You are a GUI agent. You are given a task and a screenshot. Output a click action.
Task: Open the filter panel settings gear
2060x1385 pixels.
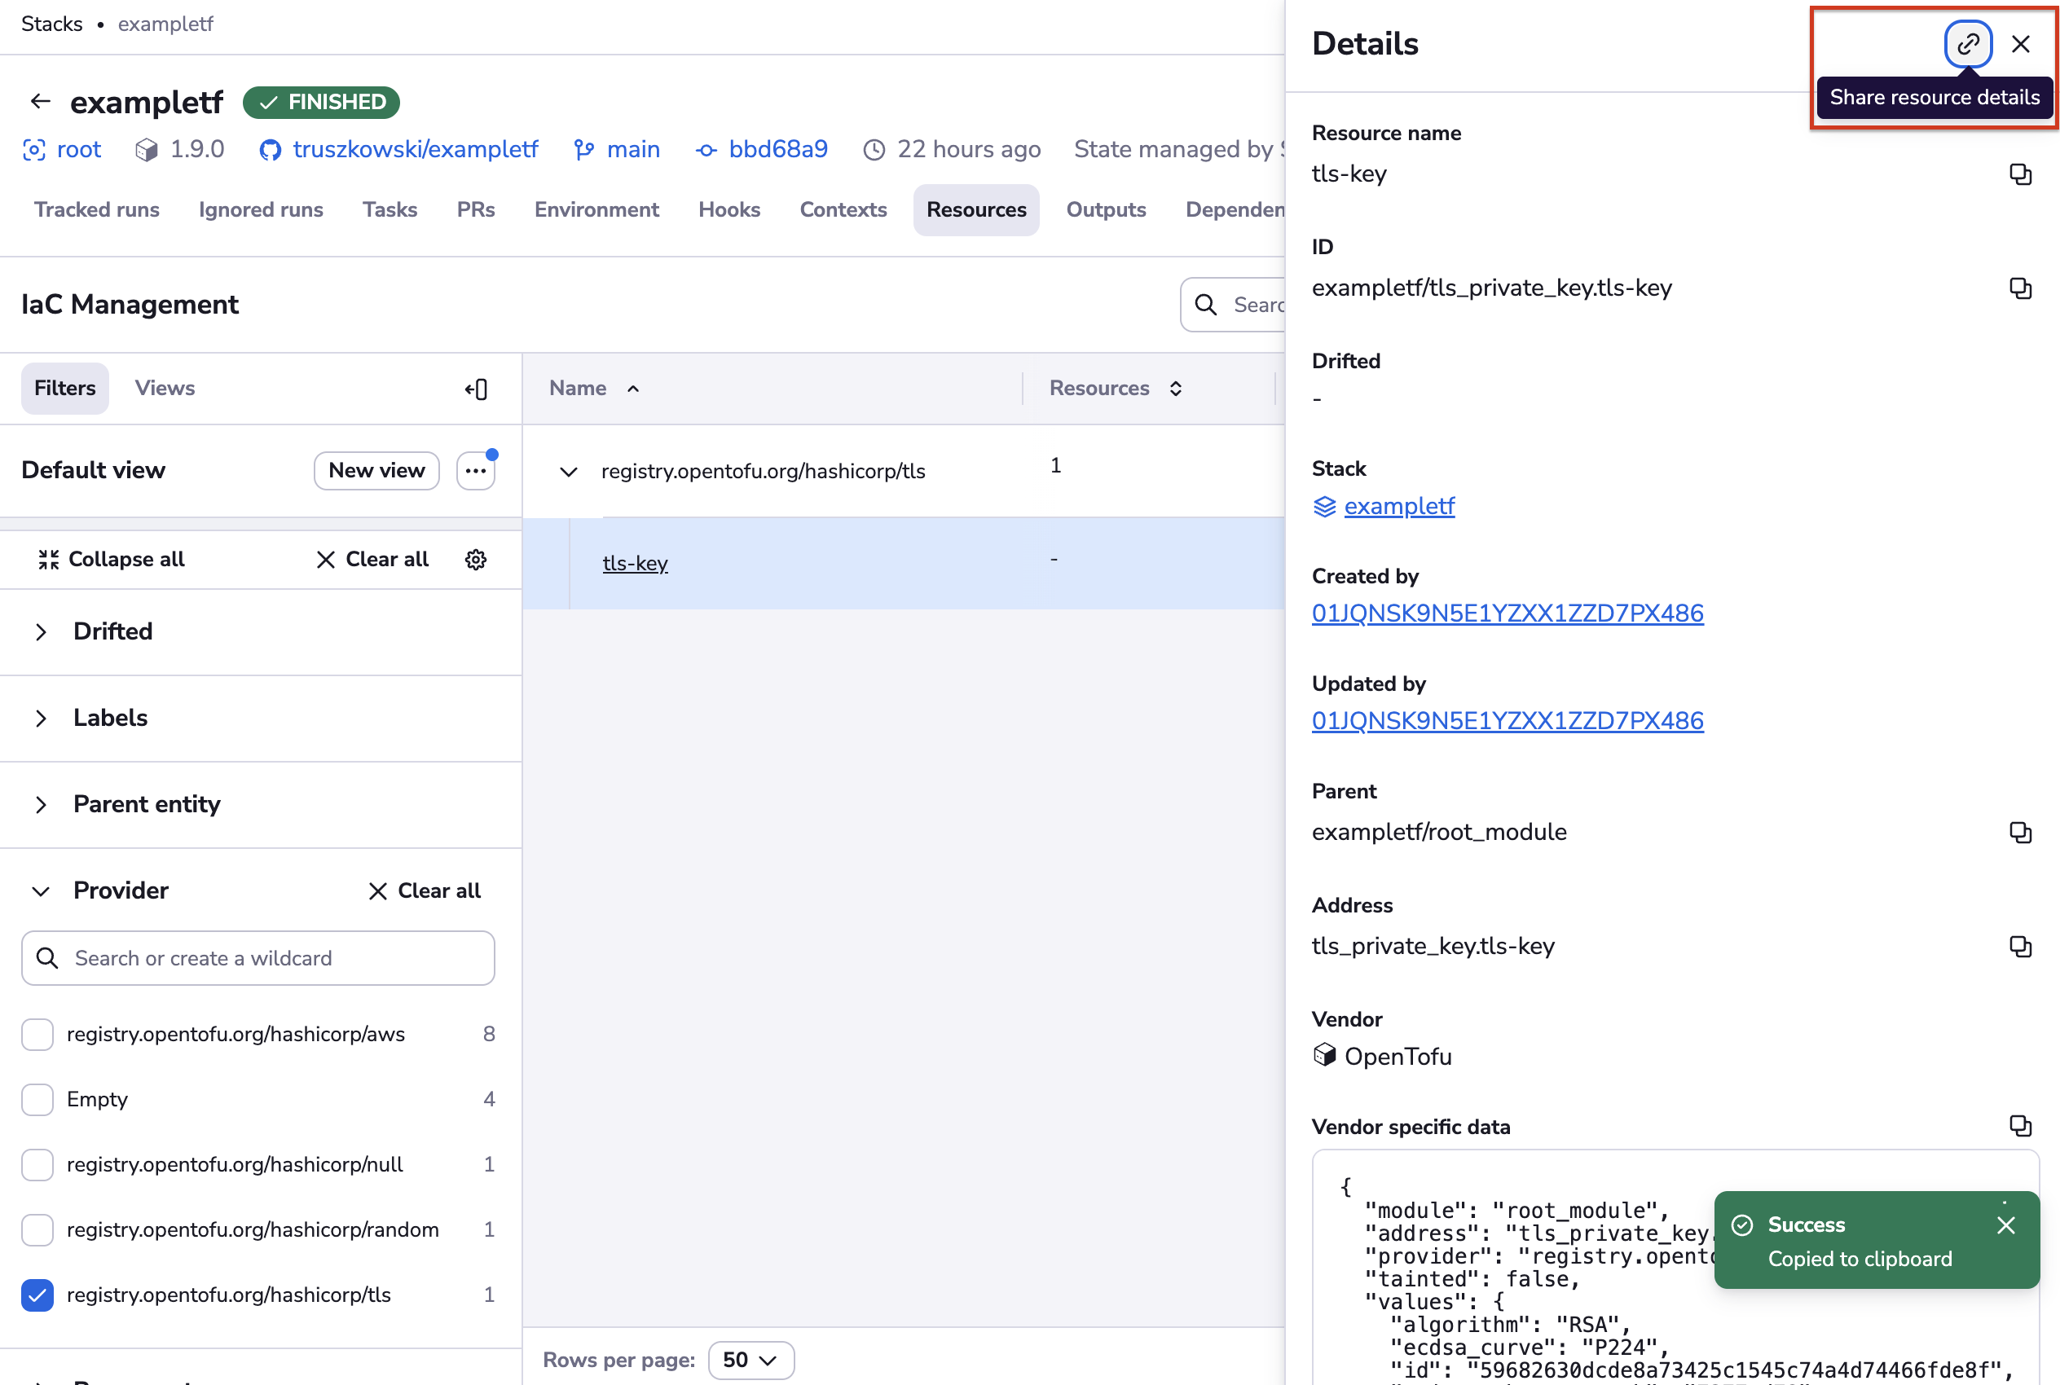pyautogui.click(x=475, y=558)
